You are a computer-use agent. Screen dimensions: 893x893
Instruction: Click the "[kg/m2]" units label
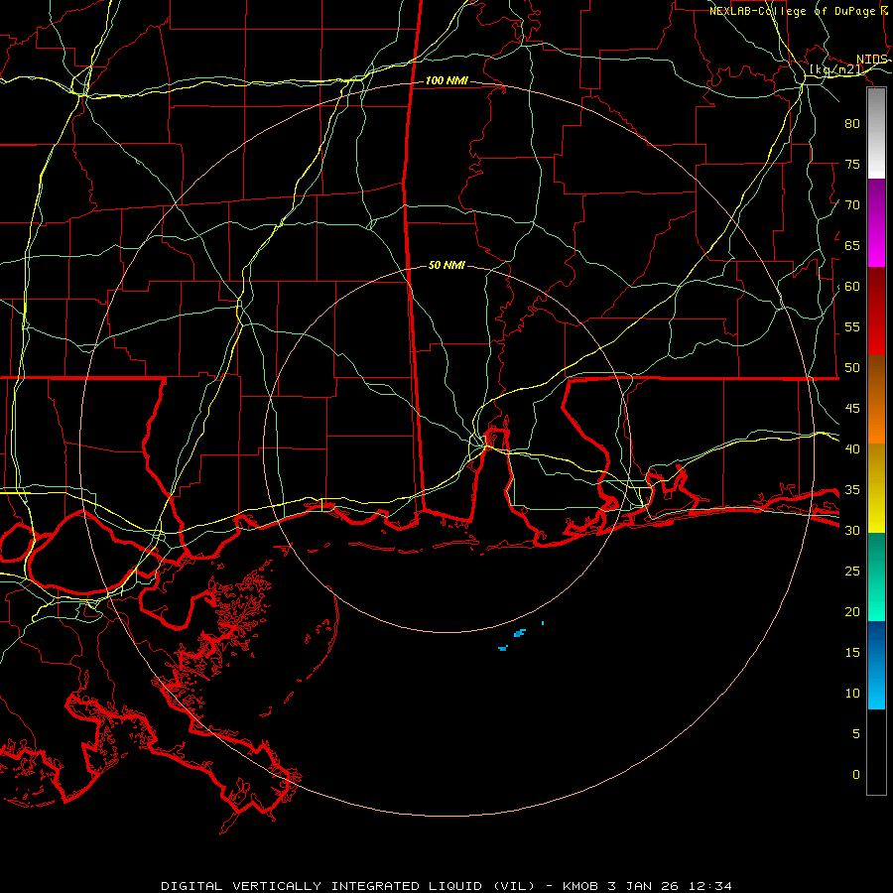(836, 69)
